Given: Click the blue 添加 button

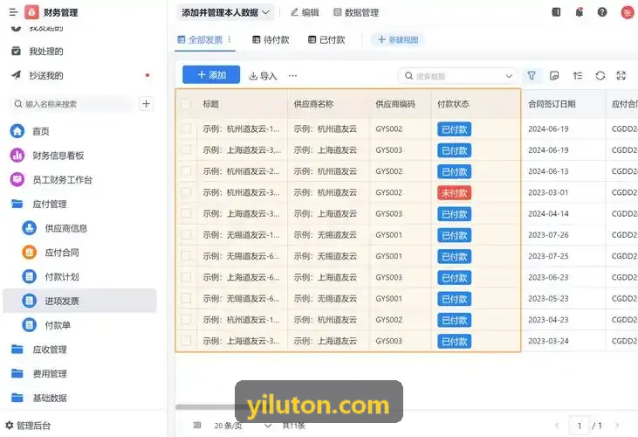Looking at the screenshot, I should pyautogui.click(x=211, y=75).
